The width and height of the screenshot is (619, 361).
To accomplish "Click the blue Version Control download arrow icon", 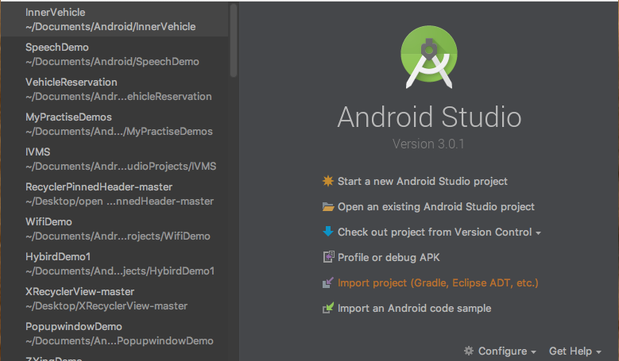I will tap(327, 232).
